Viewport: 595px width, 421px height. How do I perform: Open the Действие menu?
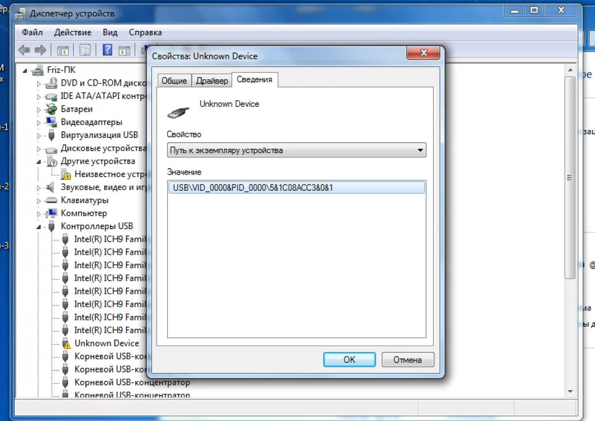point(72,32)
